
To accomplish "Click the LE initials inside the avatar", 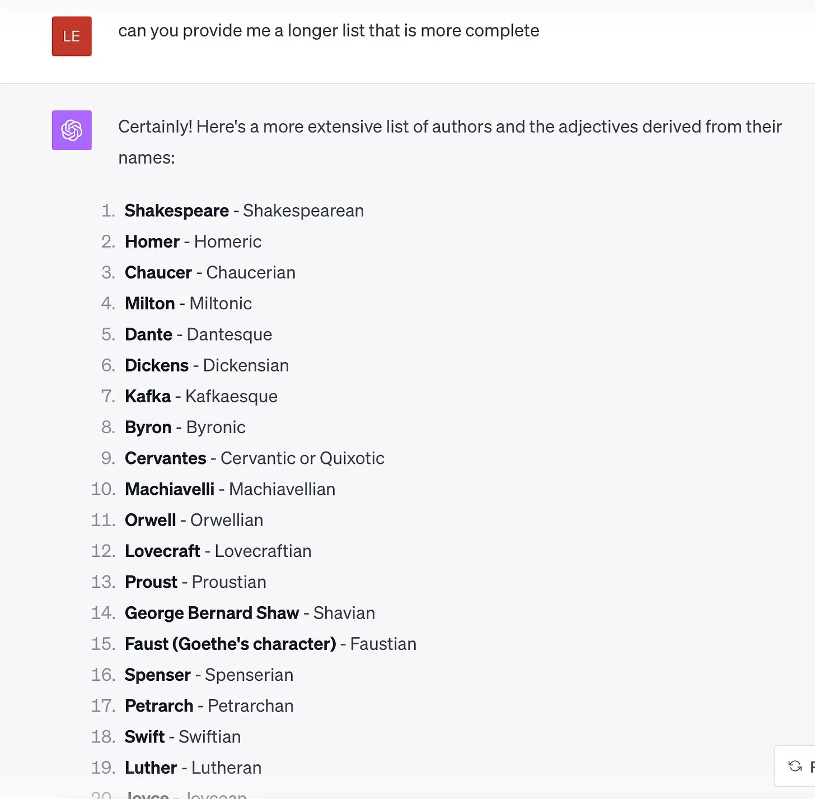I will click(x=71, y=36).
